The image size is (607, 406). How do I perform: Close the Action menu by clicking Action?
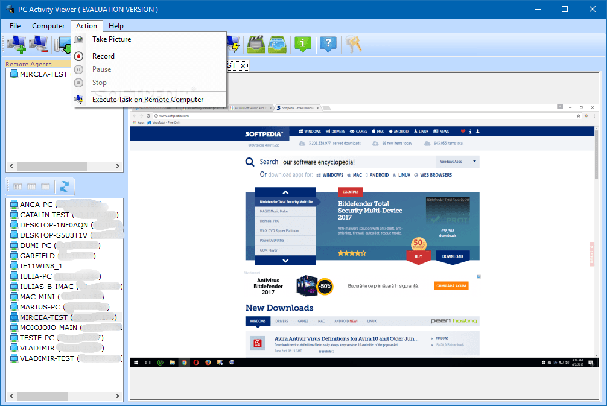(x=86, y=26)
